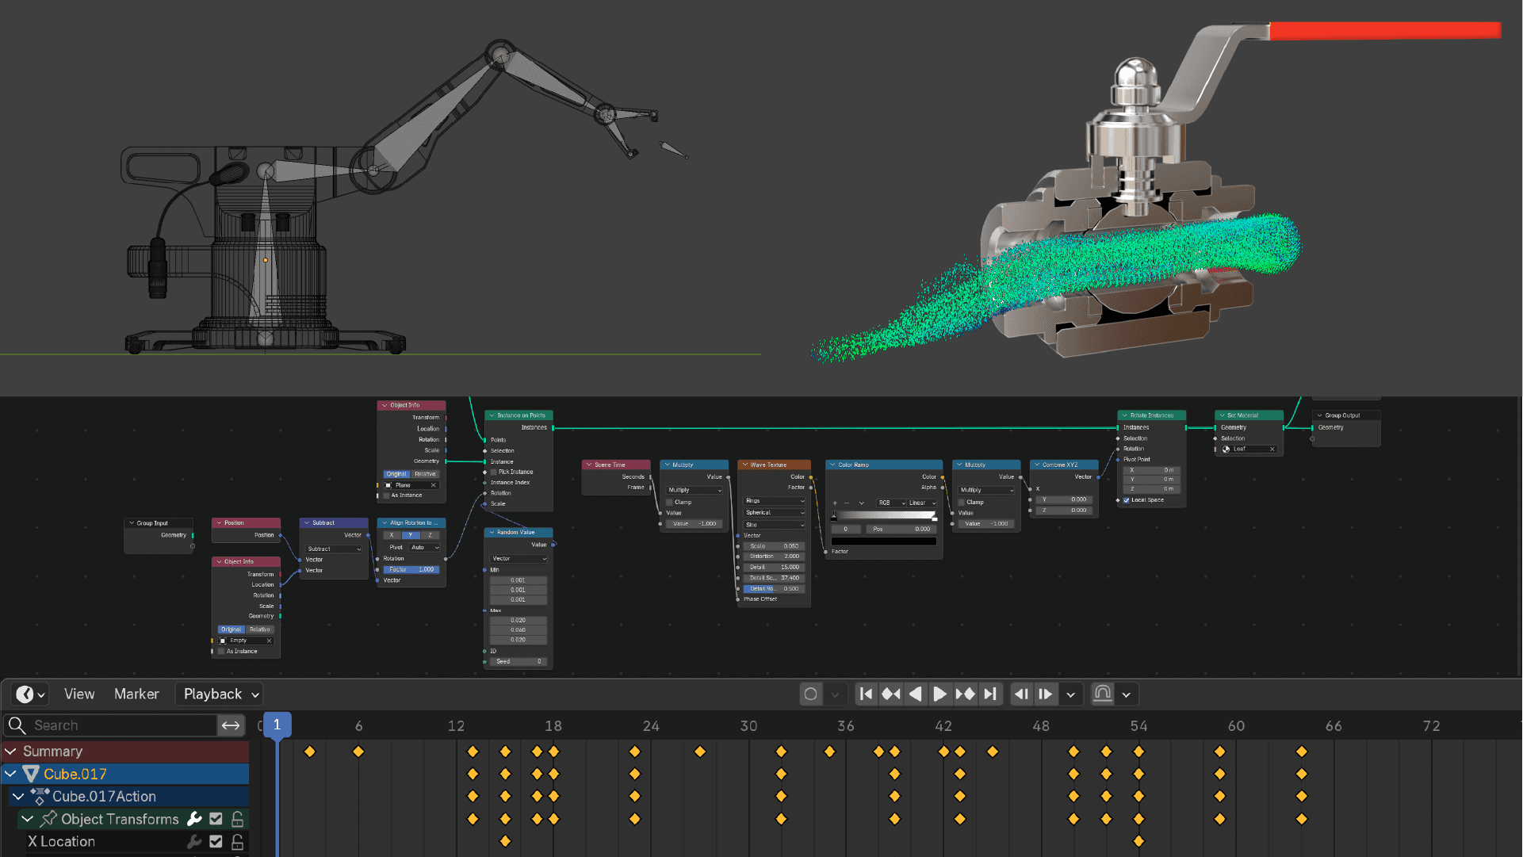Toggle the X Location channel checkbox
This screenshot has width=1523, height=857.
click(x=216, y=842)
